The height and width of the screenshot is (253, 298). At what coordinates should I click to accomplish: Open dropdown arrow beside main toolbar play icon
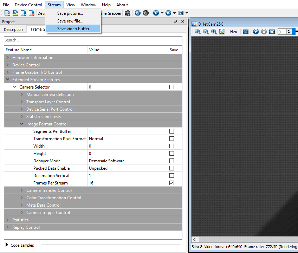162,13
